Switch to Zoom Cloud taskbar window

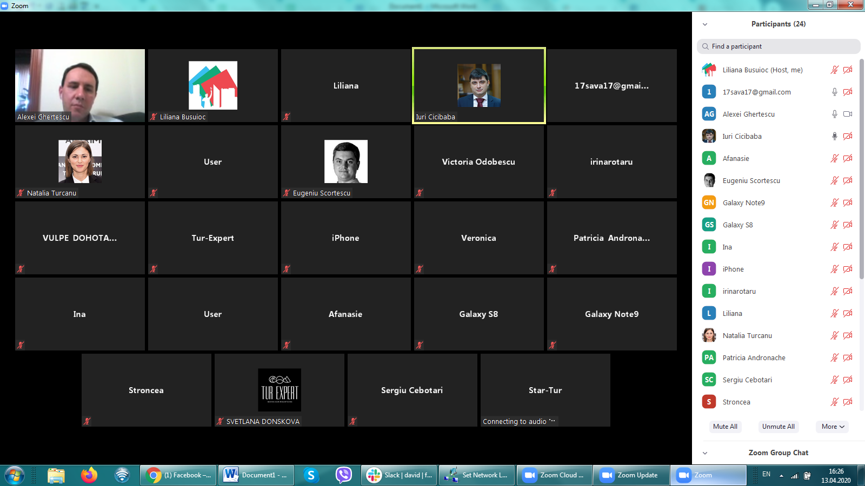pos(554,475)
